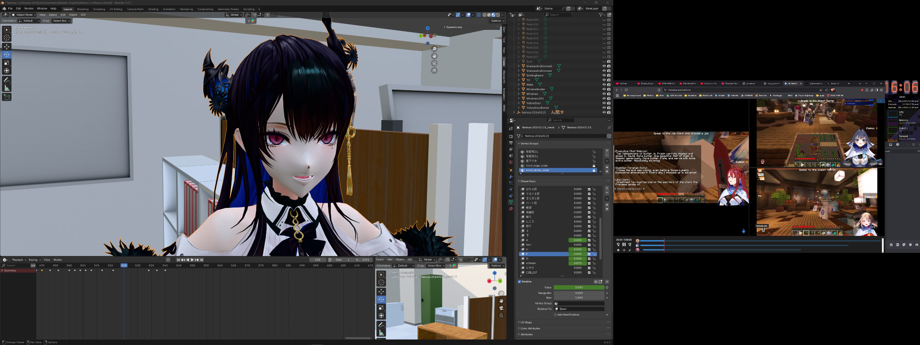Expand the ShelvesAndComod2 outliner item
The image size is (920, 345).
click(519, 66)
